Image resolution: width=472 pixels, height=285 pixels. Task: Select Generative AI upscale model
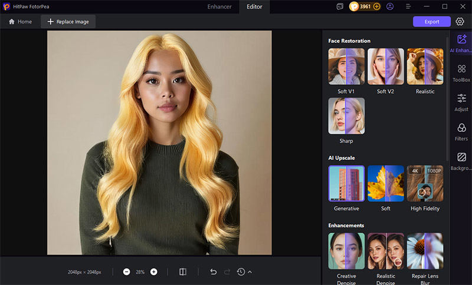[x=346, y=184]
